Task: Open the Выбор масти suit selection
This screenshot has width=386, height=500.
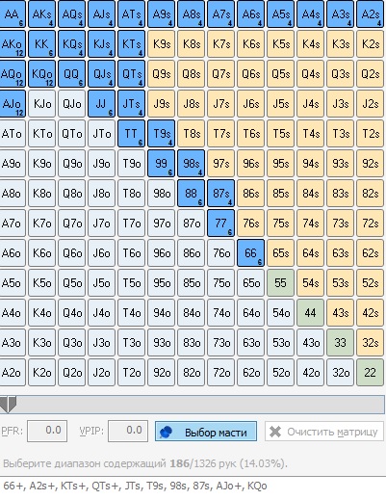Action: tap(206, 432)
